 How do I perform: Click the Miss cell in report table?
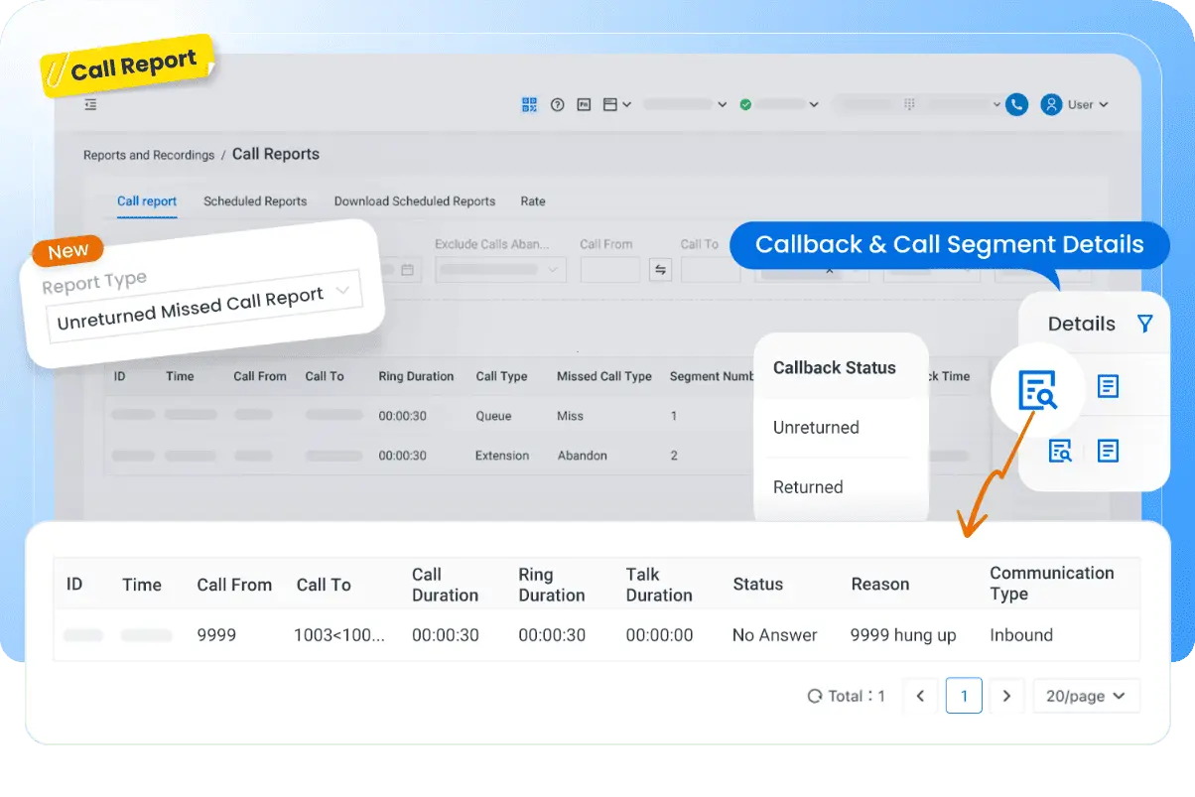pyautogui.click(x=570, y=416)
